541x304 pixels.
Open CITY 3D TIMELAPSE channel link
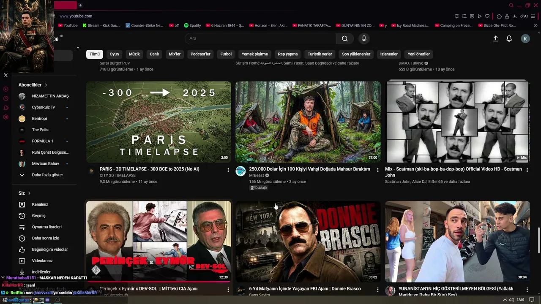point(117,175)
